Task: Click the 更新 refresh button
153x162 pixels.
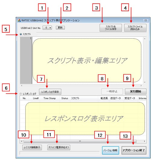Action: [60, 28]
